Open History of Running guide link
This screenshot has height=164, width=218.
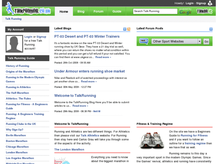pos(17,66)
